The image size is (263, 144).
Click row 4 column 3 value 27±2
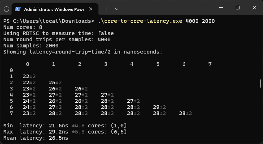[107, 95]
